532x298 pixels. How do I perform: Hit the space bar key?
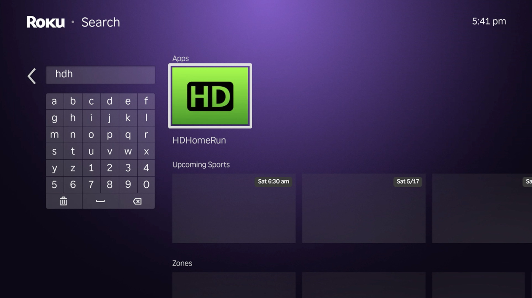point(100,201)
